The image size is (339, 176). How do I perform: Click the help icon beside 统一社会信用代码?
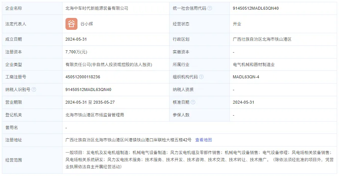tap(210, 8)
